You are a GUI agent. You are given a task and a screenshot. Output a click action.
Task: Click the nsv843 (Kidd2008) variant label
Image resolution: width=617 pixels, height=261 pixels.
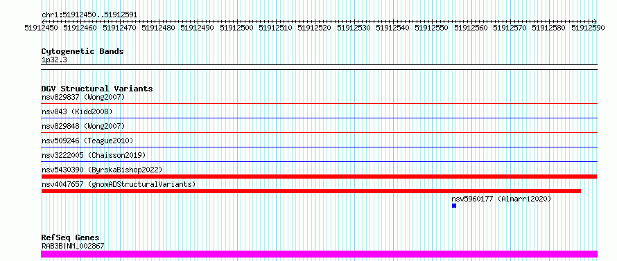coord(77,111)
